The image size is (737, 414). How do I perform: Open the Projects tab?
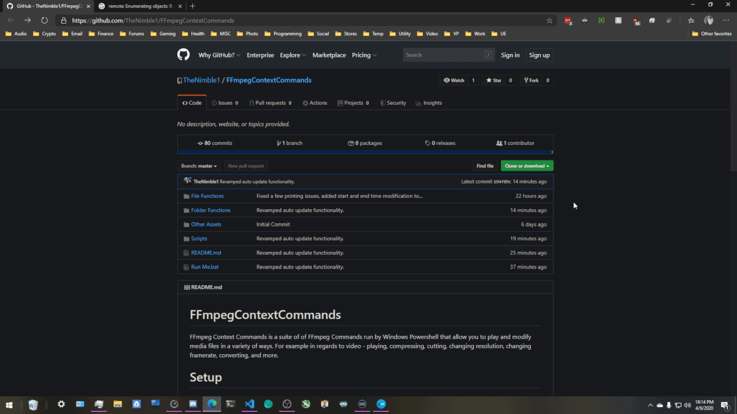353,103
